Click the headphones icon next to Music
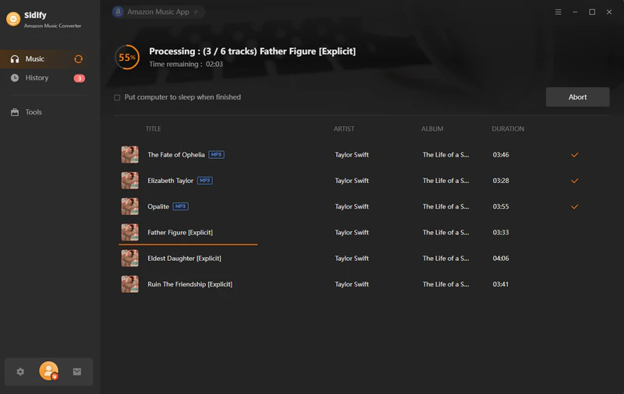 click(15, 59)
